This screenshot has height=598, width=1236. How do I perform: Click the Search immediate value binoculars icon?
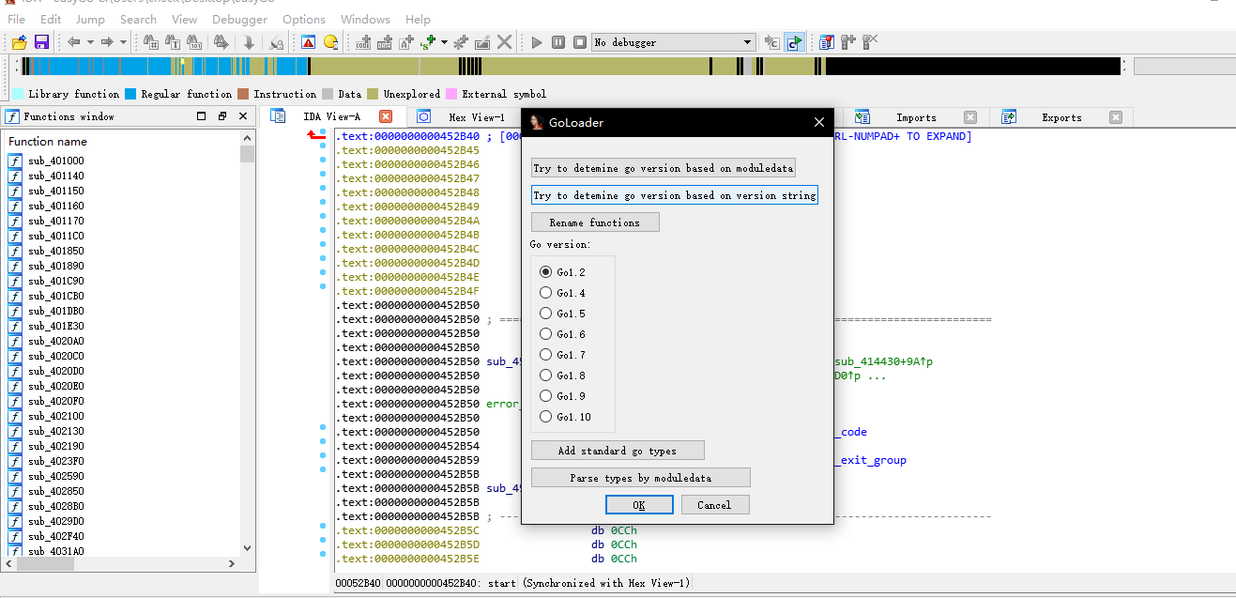(x=150, y=42)
